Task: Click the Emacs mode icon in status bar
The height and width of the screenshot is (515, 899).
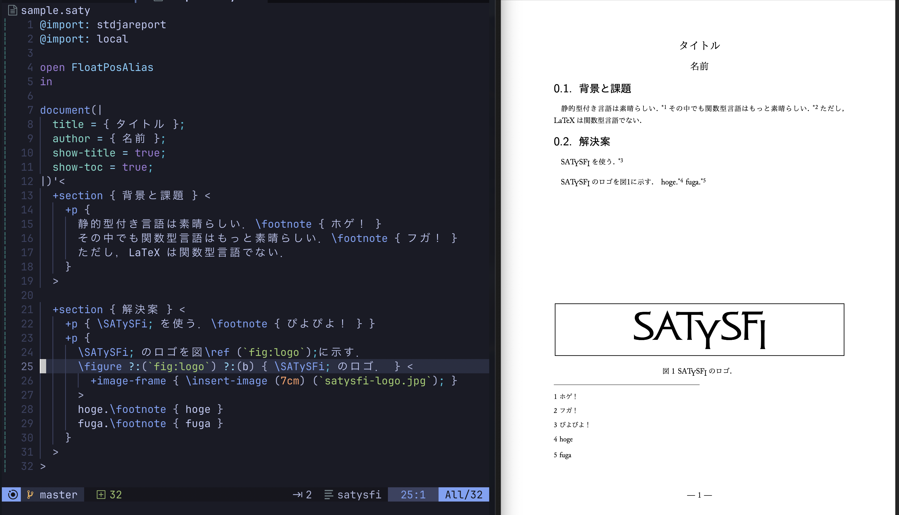Action: tap(12, 494)
